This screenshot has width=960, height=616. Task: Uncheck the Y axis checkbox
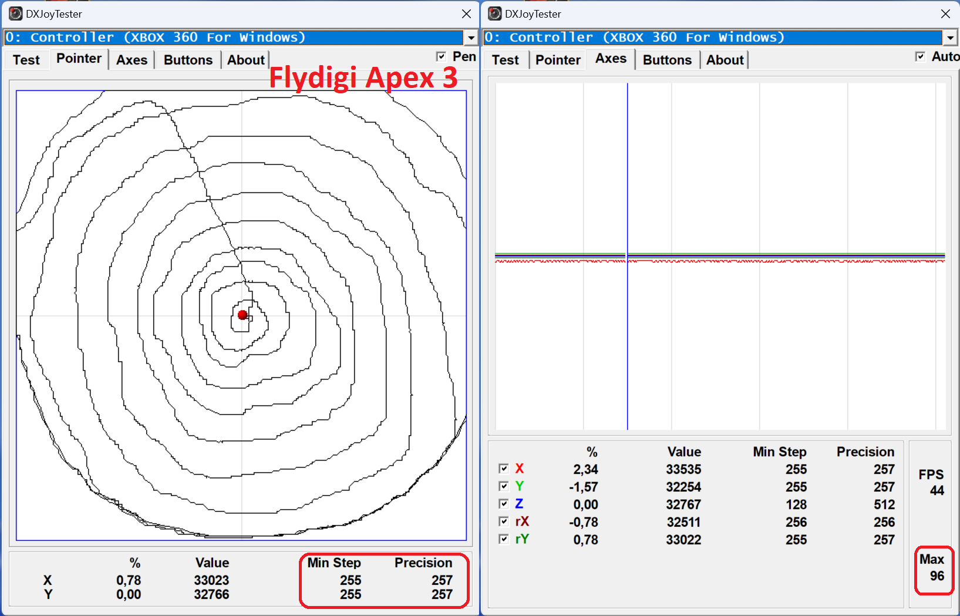(x=503, y=486)
